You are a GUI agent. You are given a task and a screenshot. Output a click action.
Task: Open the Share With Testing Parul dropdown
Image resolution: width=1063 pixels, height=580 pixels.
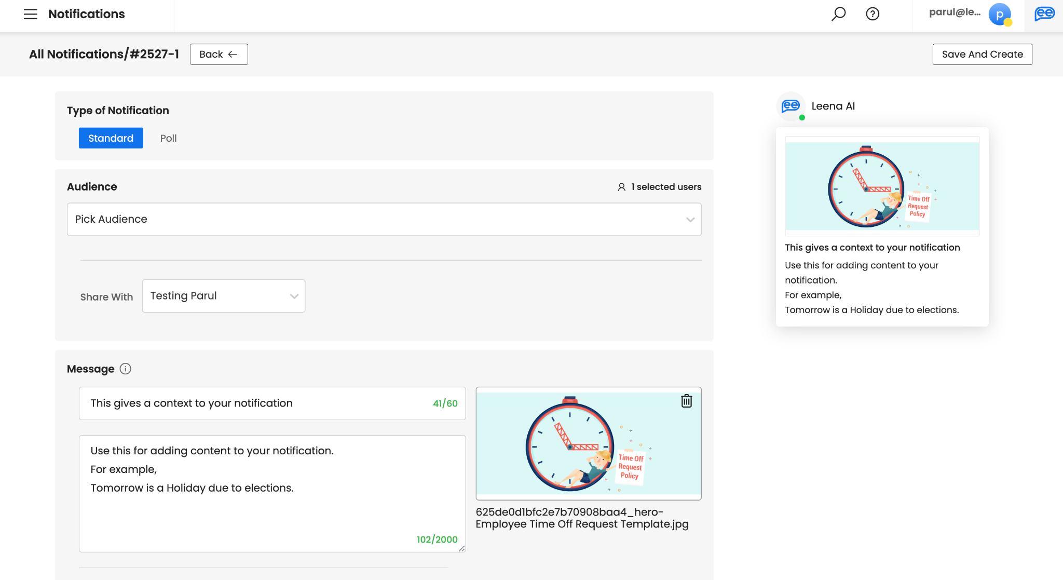[223, 296]
